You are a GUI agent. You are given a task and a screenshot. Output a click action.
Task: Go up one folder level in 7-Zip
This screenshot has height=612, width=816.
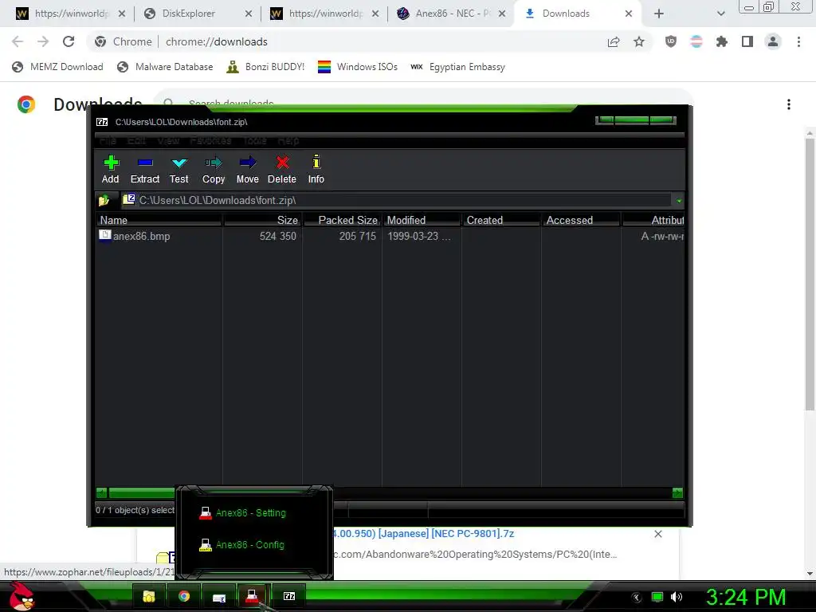[x=104, y=200]
